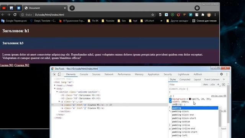
Task: Open Google Переводчик bookmark
Action: click(14, 21)
